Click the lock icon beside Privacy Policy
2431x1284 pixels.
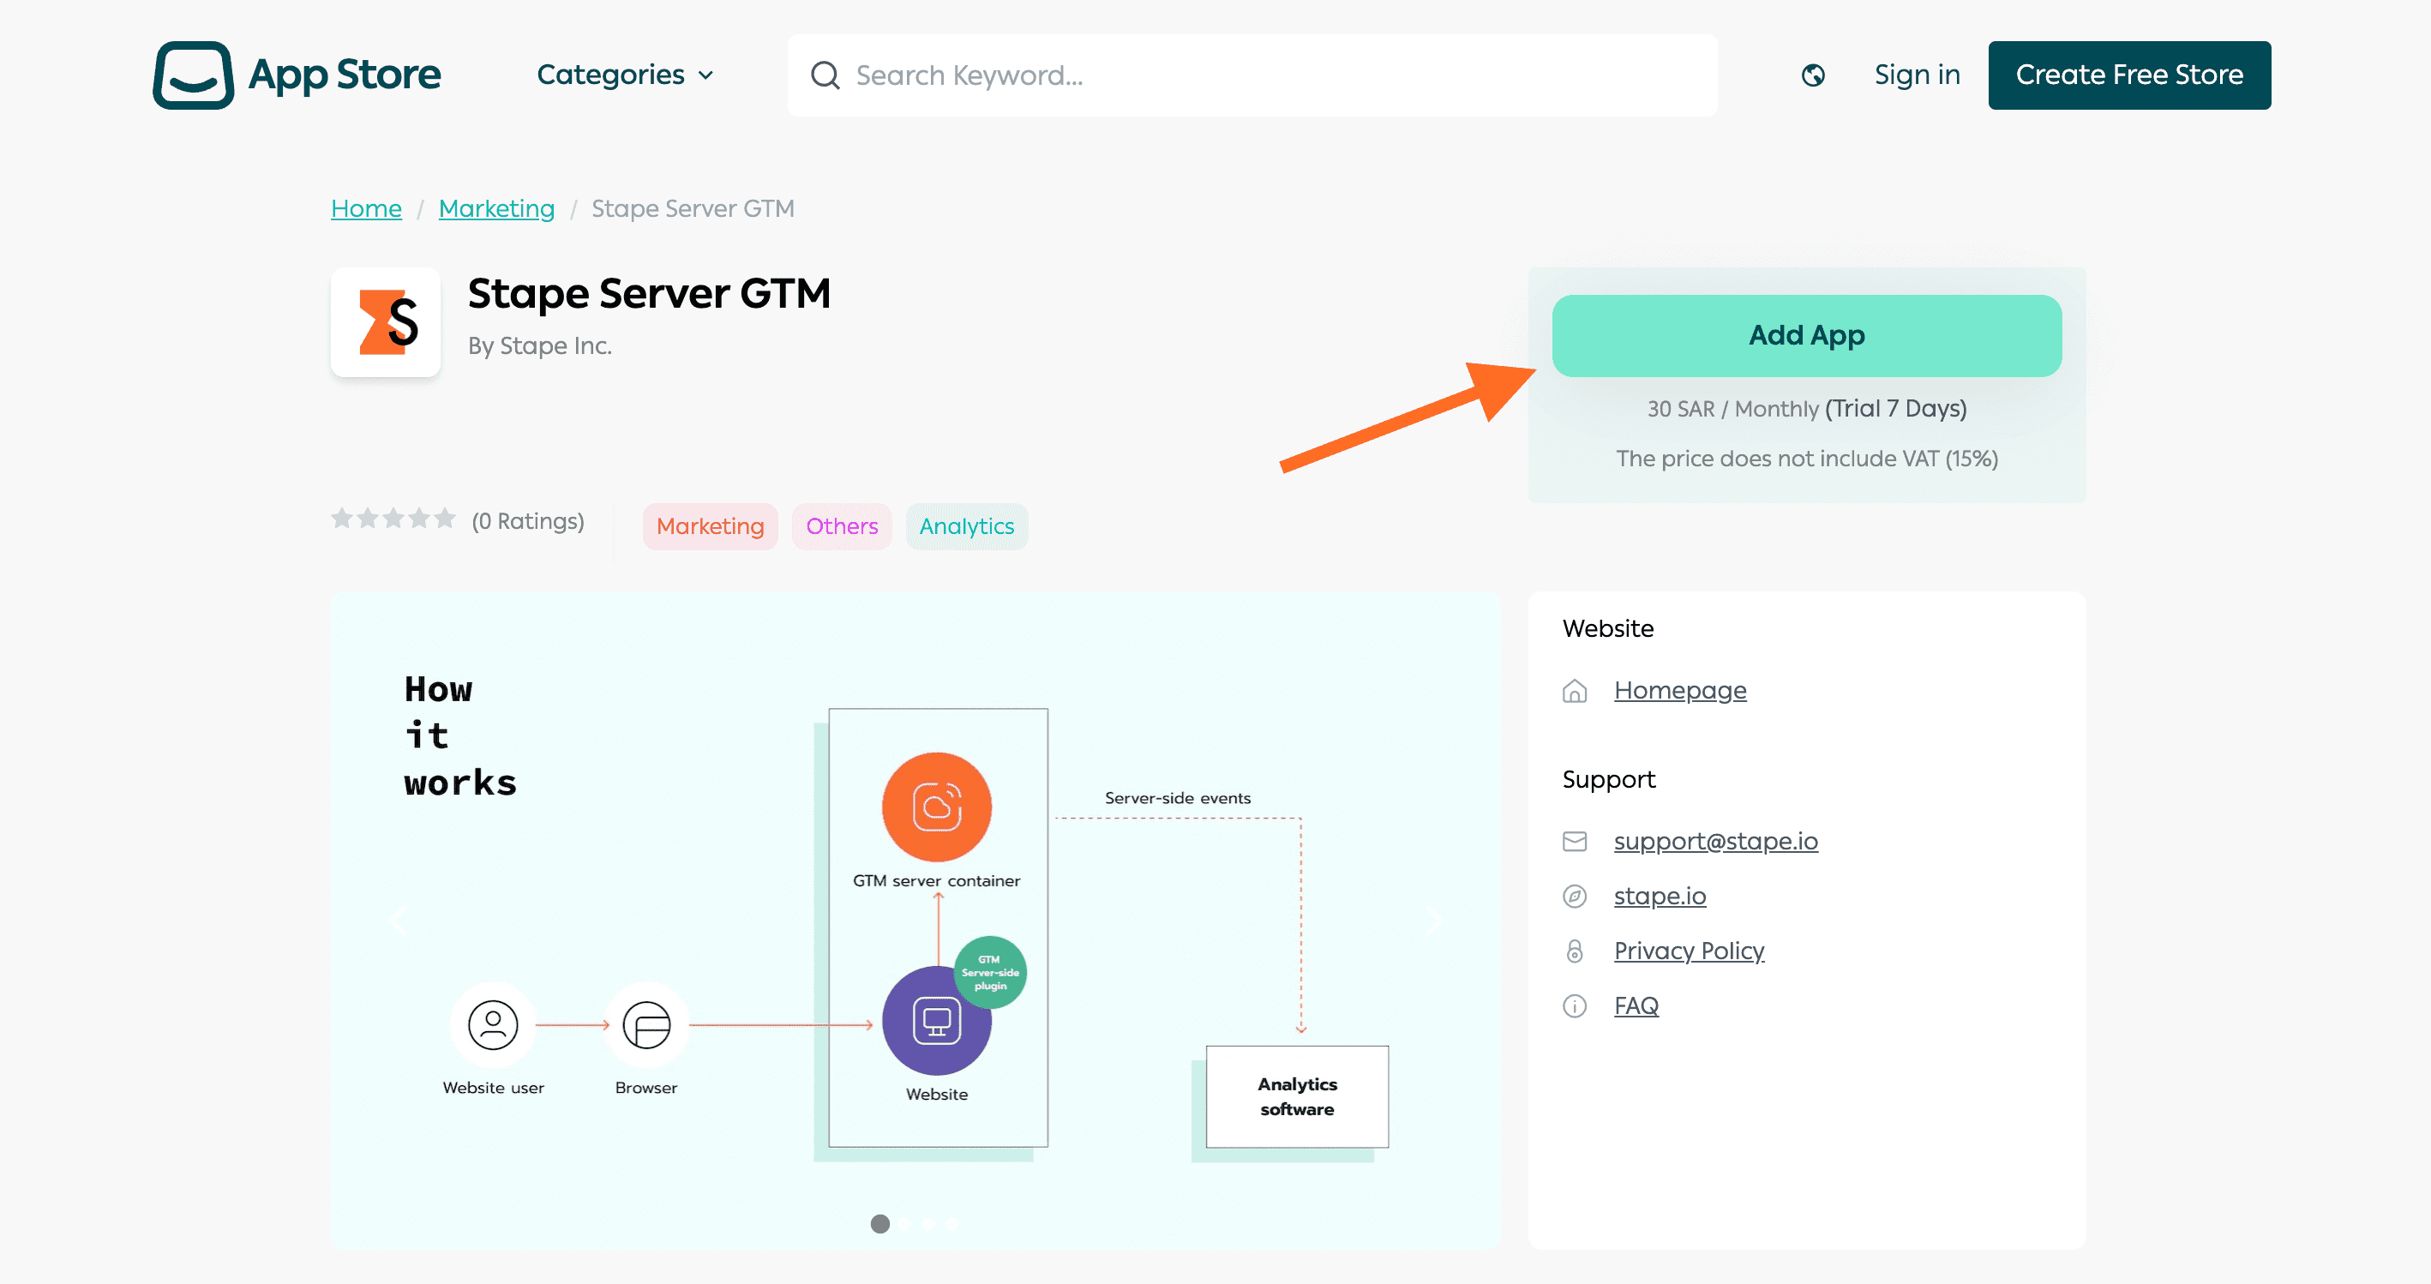tap(1574, 951)
